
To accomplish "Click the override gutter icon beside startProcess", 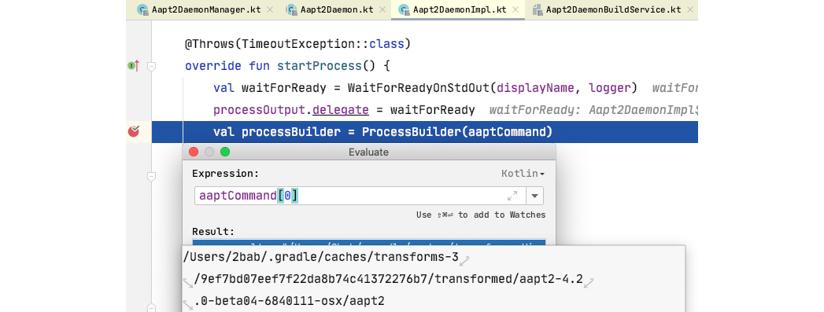I will point(134,66).
